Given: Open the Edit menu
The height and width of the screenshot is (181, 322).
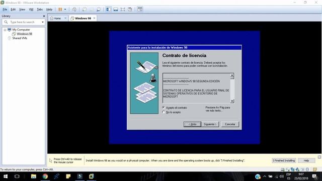Looking at the screenshot, I should click(x=13, y=10).
